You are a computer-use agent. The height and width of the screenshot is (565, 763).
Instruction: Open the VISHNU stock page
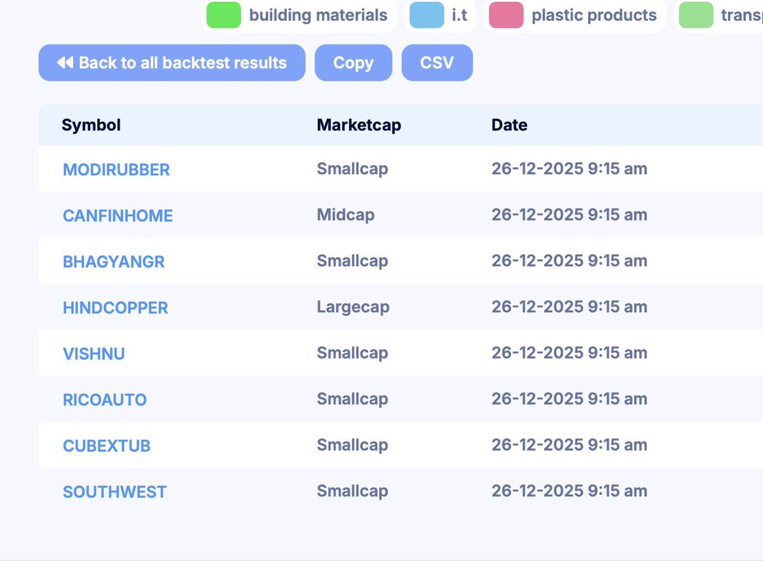click(x=93, y=353)
